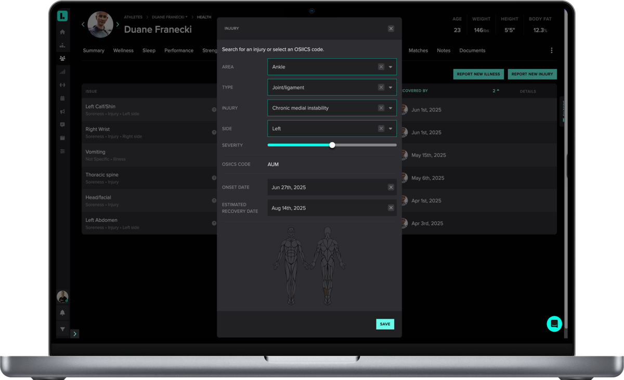Switch to the Wellness tab
The height and width of the screenshot is (380, 624).
(123, 50)
